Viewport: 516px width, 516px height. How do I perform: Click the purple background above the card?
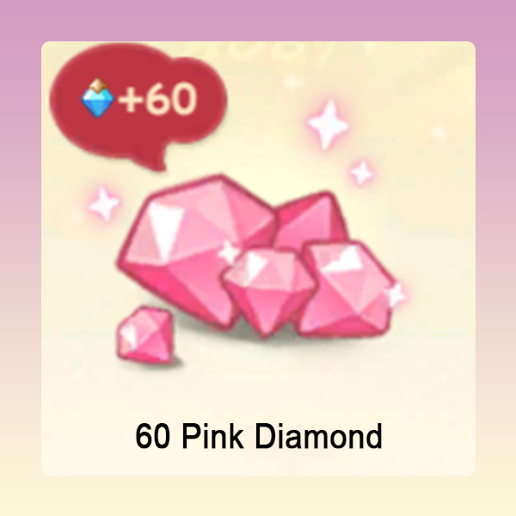(258, 20)
